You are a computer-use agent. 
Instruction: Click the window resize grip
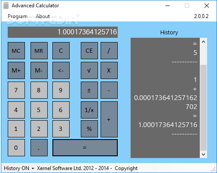tap(214, 170)
